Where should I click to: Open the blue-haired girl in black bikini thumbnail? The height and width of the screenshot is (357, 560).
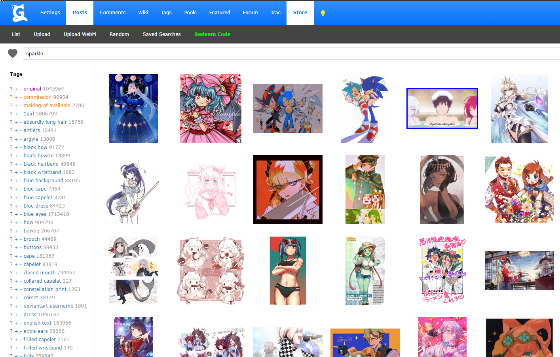[x=288, y=271]
